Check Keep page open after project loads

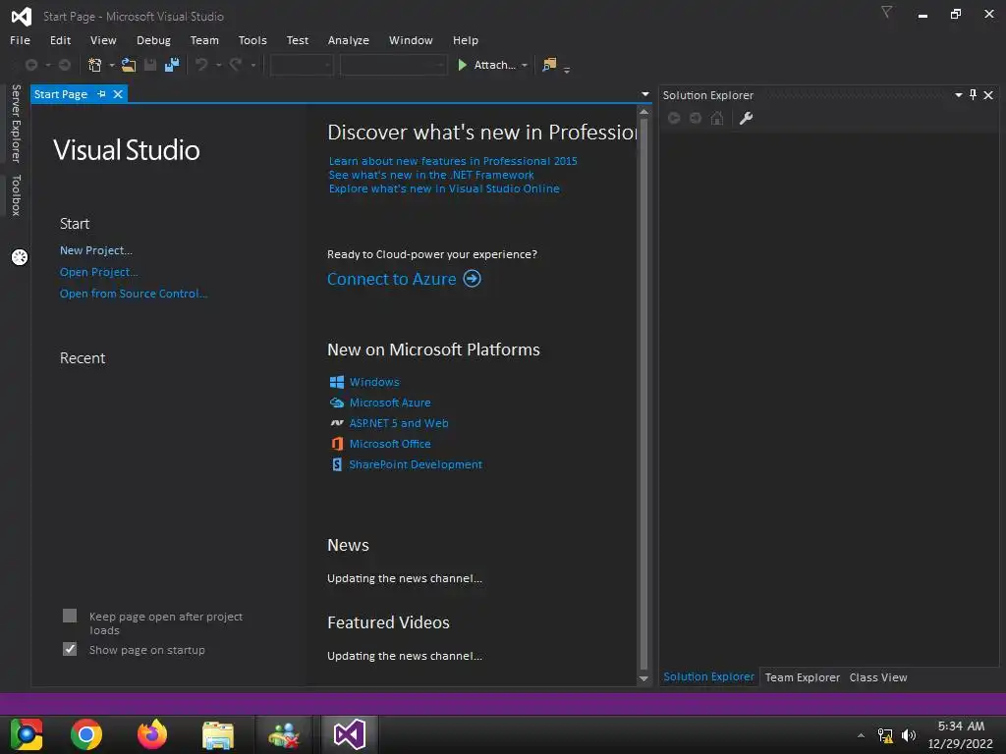[70, 617]
